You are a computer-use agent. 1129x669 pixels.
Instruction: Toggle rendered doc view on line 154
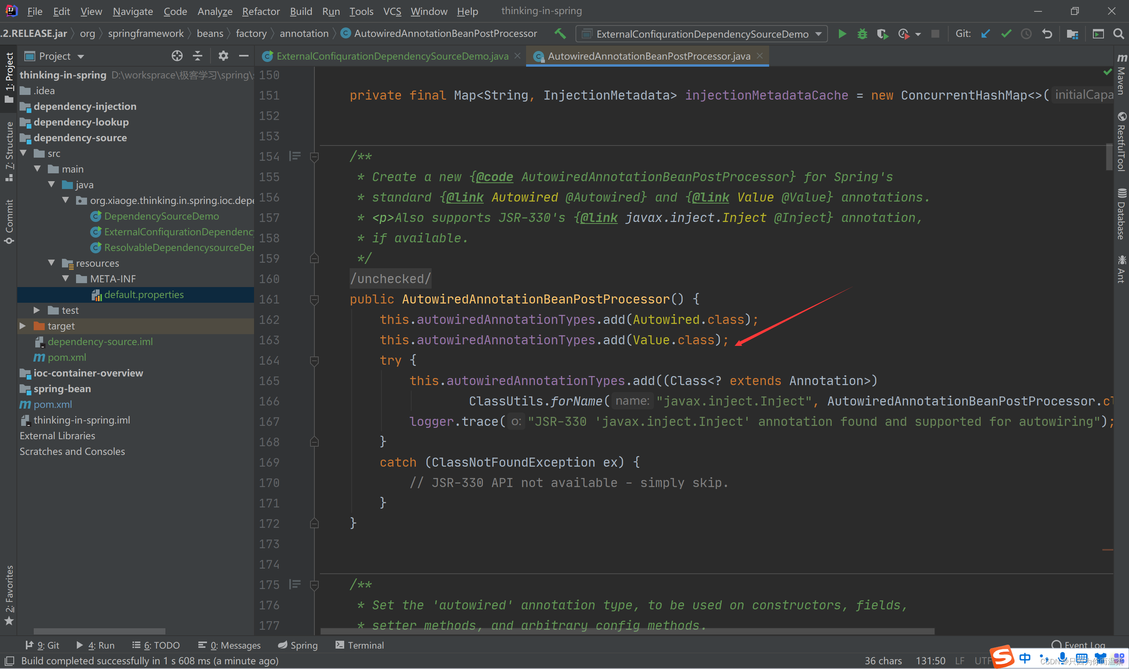point(295,156)
